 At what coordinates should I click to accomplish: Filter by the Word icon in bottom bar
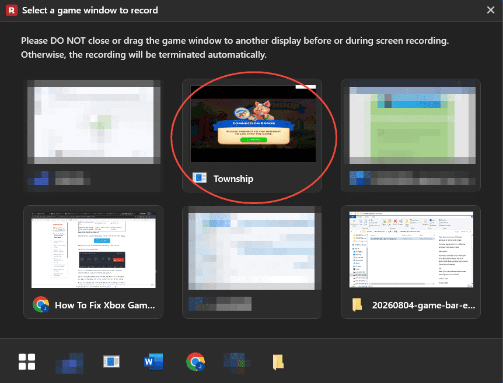coord(153,362)
